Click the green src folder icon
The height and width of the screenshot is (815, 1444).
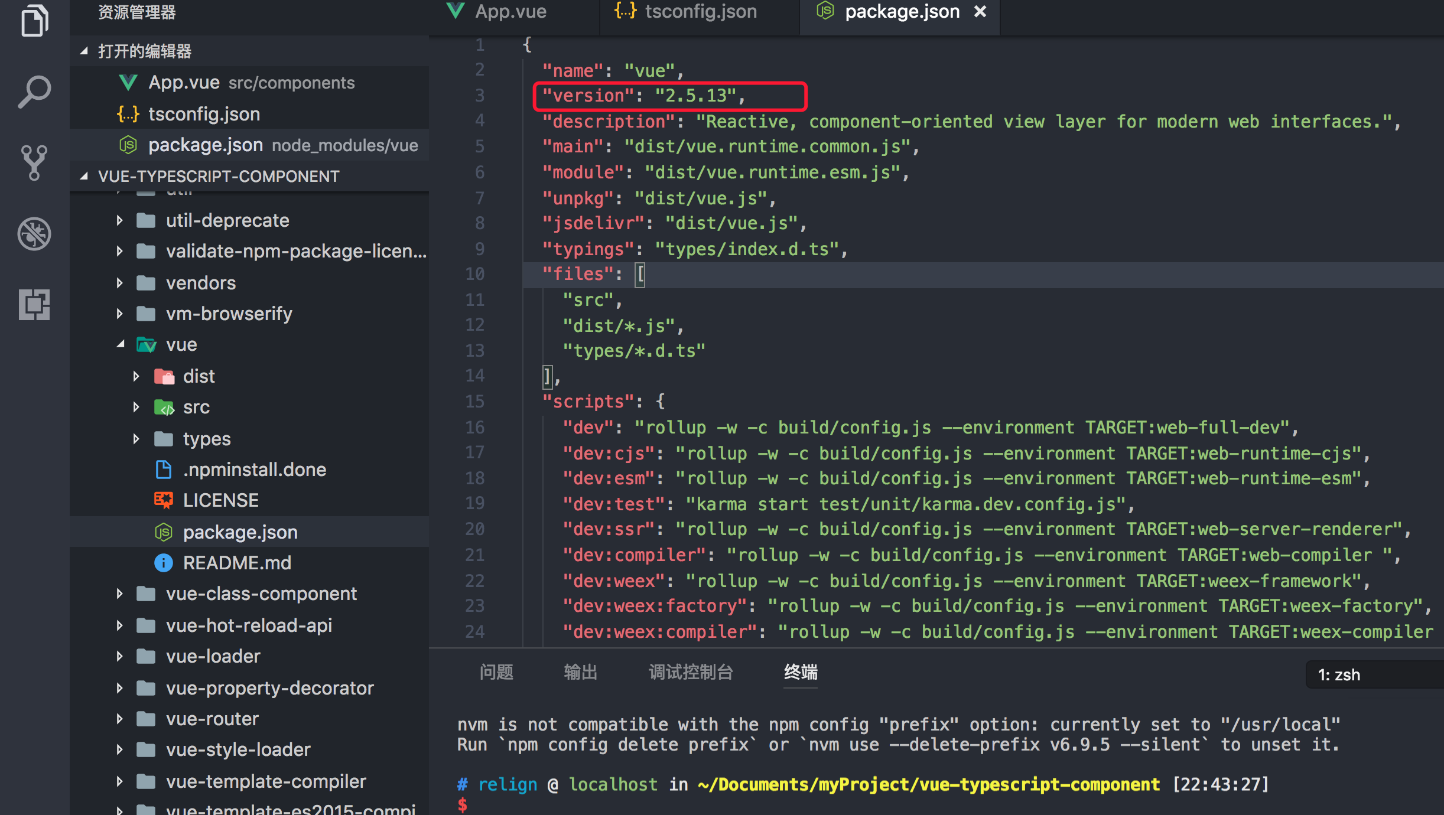point(164,406)
